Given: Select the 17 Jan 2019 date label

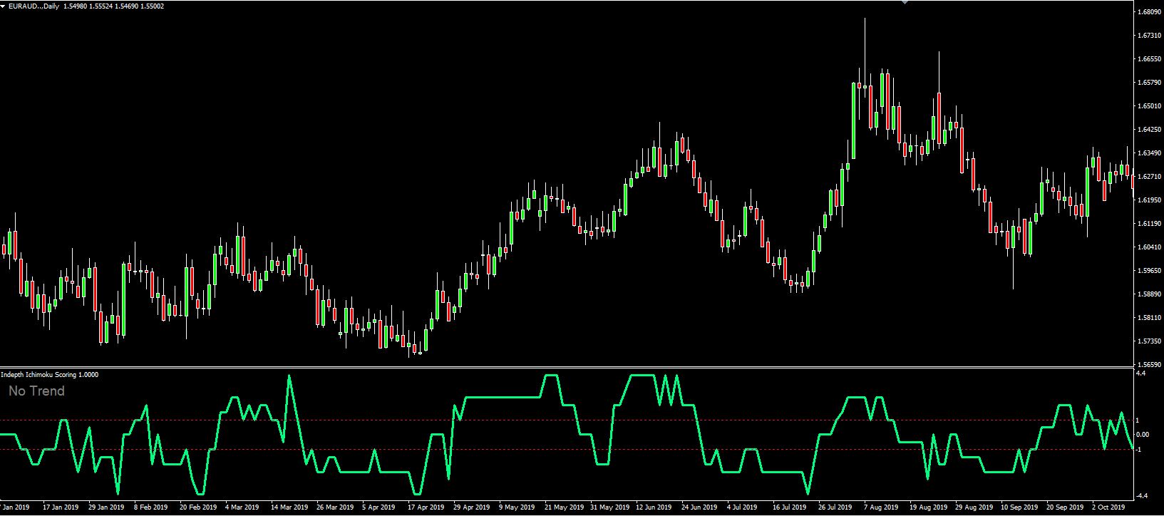Looking at the screenshot, I should click(x=61, y=507).
